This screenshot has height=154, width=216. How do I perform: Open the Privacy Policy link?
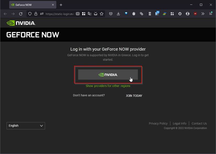[158, 123]
